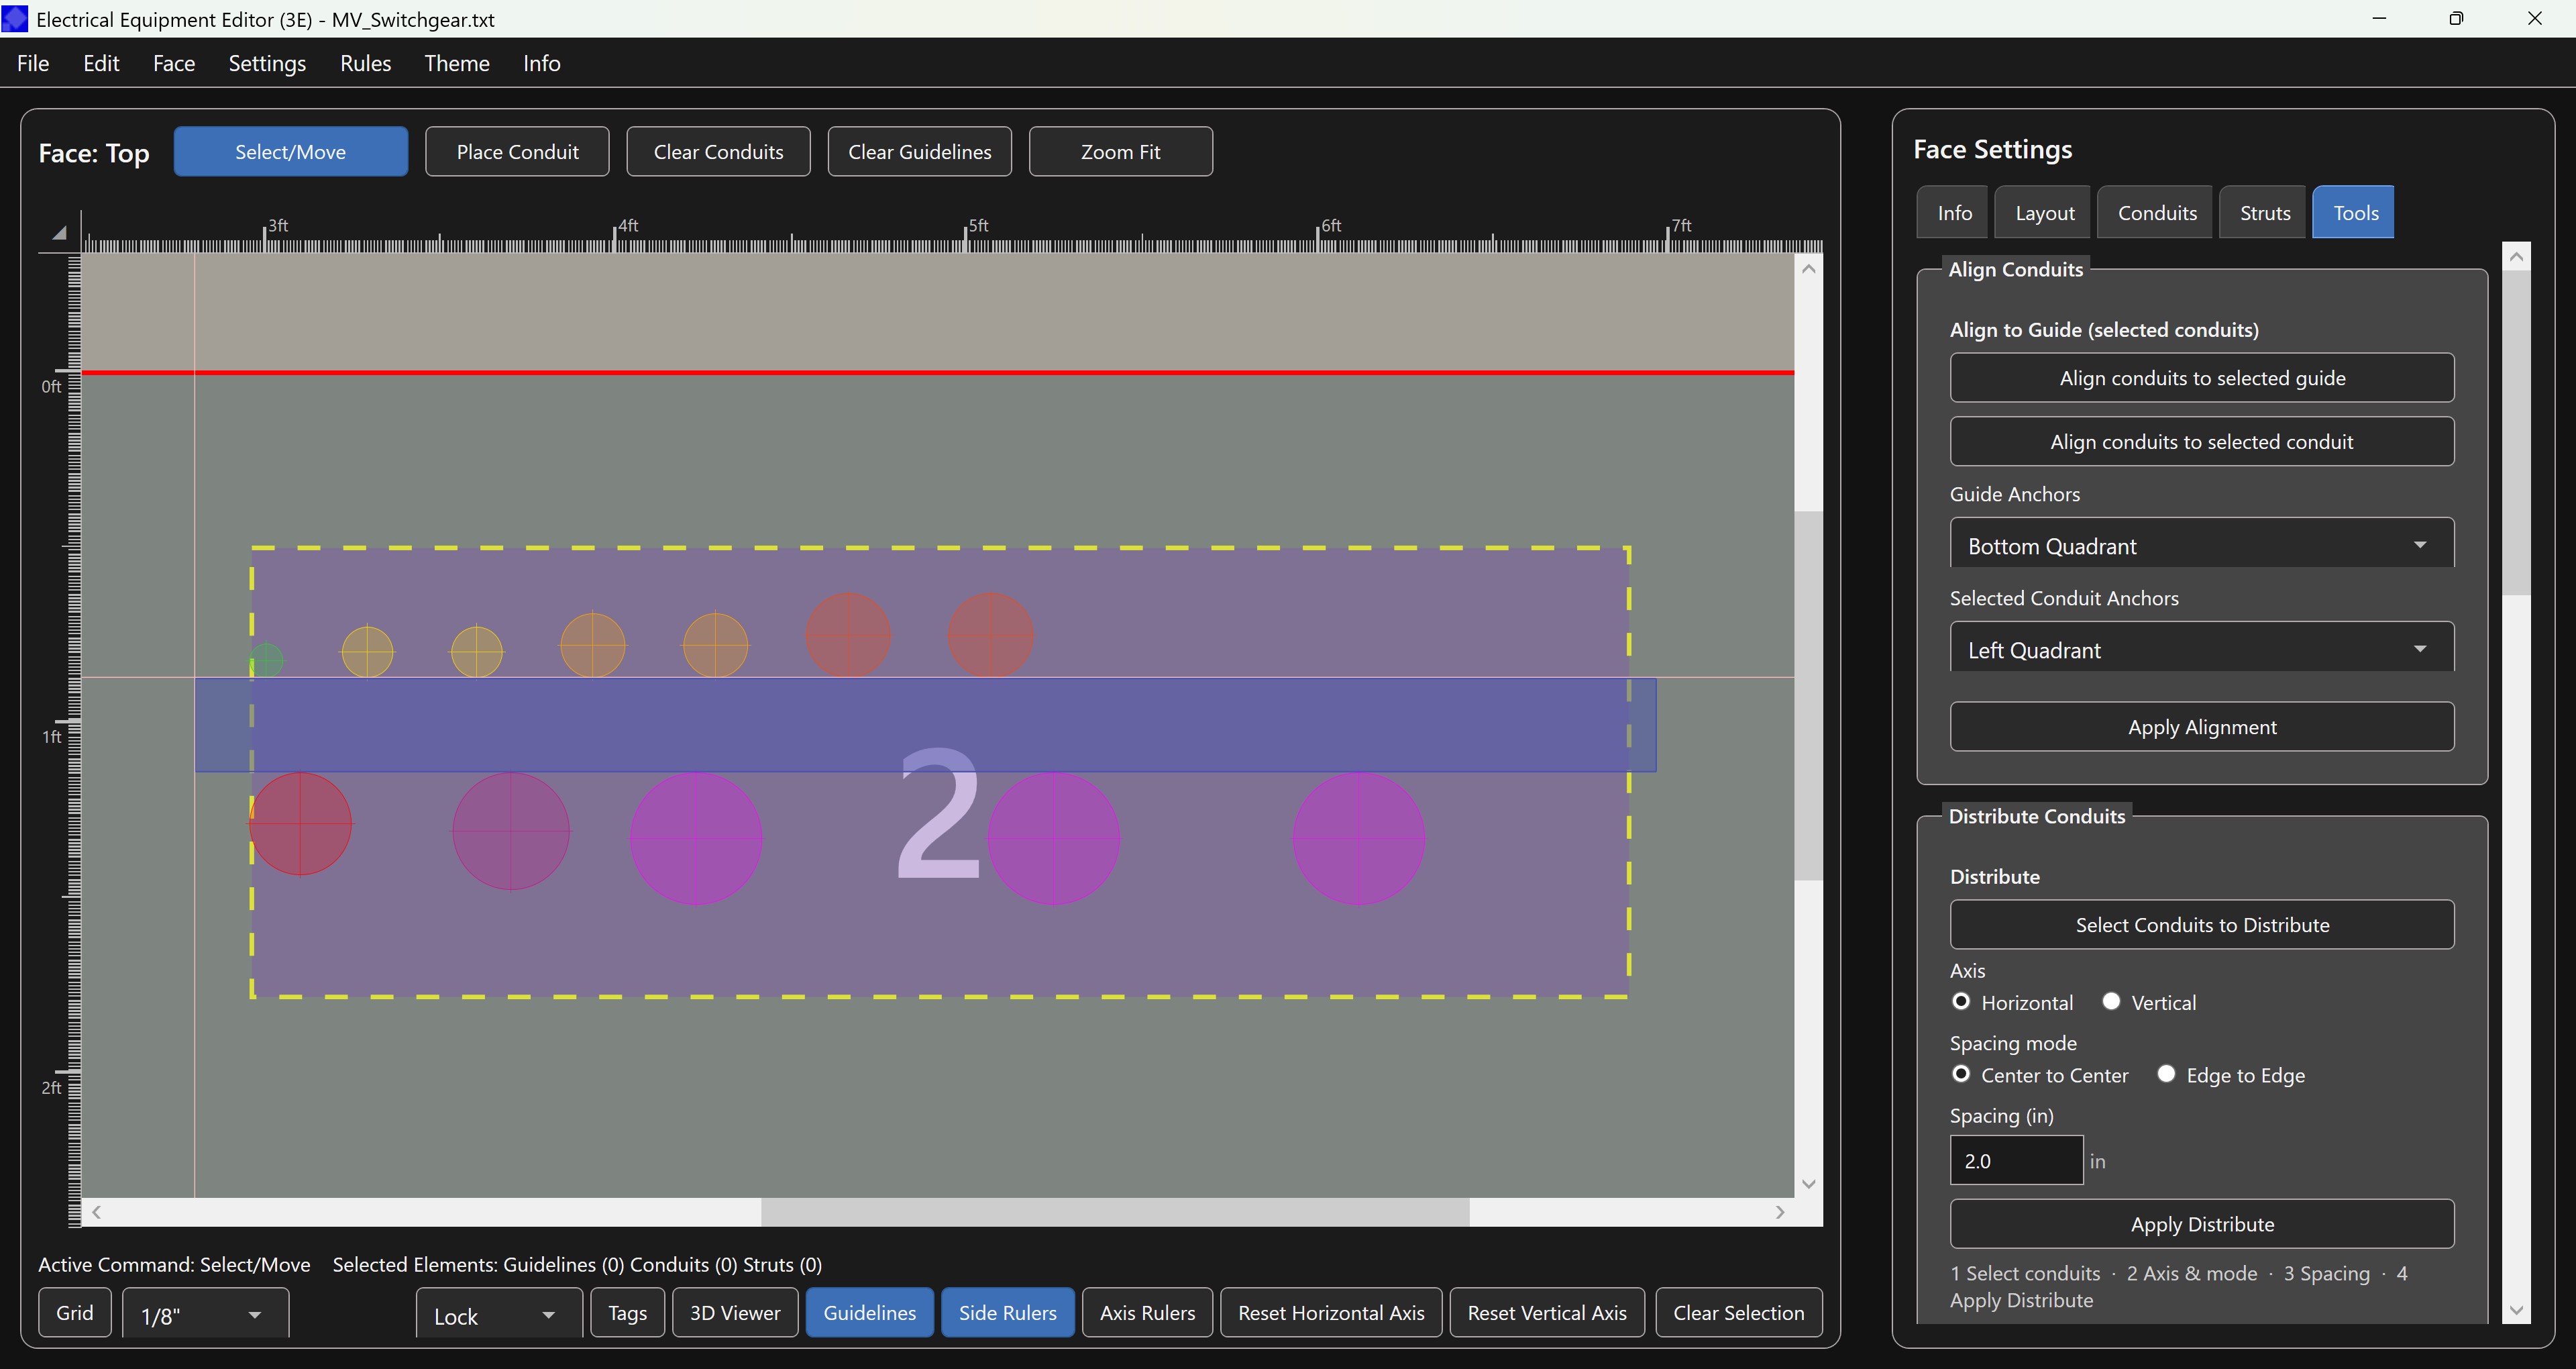This screenshot has width=2576, height=1369.
Task: Click canvas vertical scrollbar down arrow
Action: [x=1808, y=1184]
